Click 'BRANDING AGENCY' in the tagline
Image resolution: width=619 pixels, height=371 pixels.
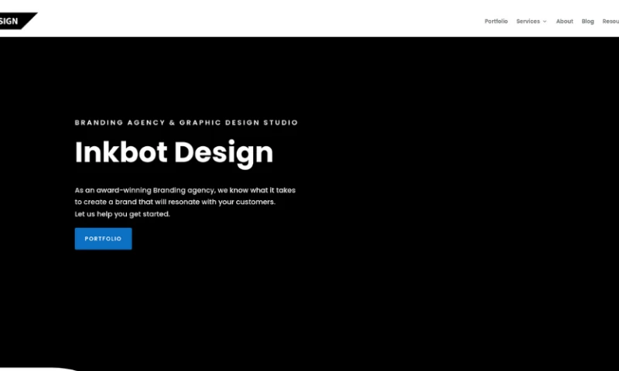[x=118, y=123]
